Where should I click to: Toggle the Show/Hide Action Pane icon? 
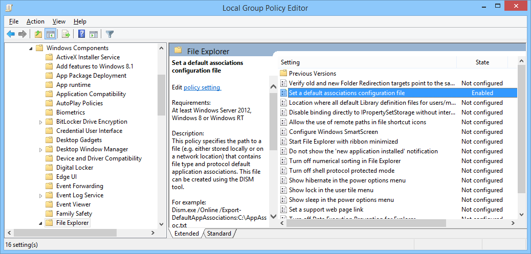(x=94, y=34)
